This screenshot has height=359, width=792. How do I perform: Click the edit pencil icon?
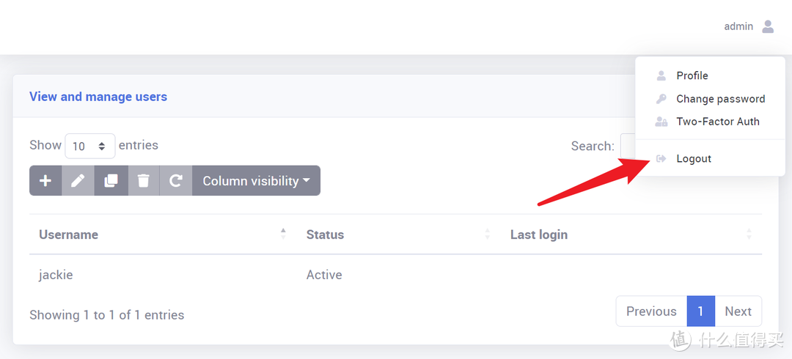pos(78,181)
